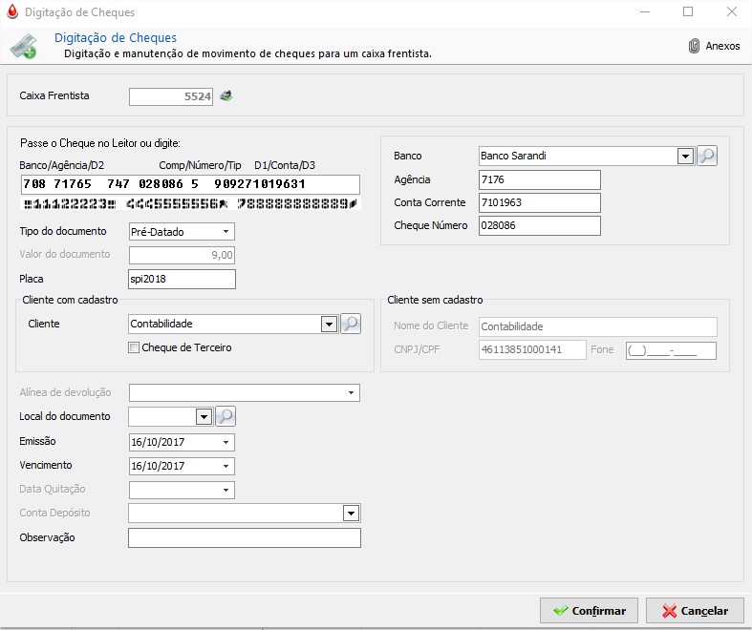This screenshot has width=752, height=630.
Task: Click the 'Cliente sem cadastro' group title
Action: (x=435, y=300)
